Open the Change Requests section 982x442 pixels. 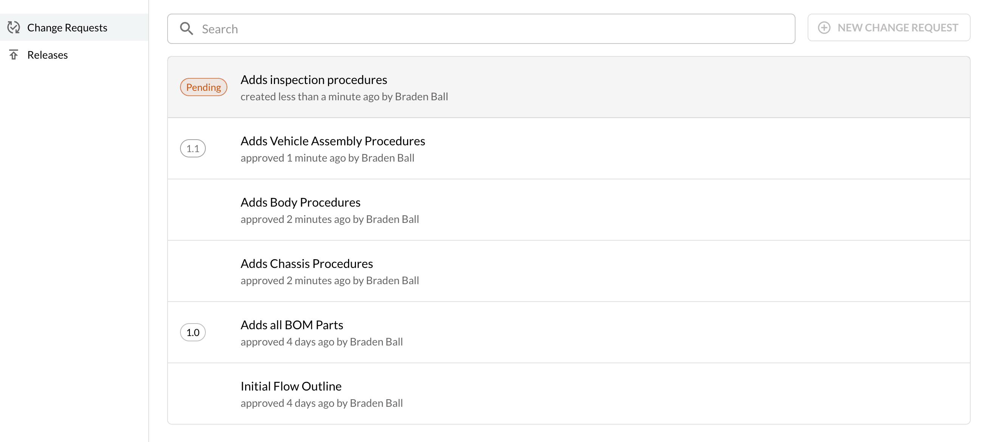click(67, 27)
